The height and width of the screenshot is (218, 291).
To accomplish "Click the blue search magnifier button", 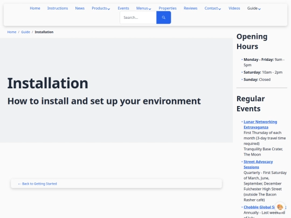I will coord(163,17).
